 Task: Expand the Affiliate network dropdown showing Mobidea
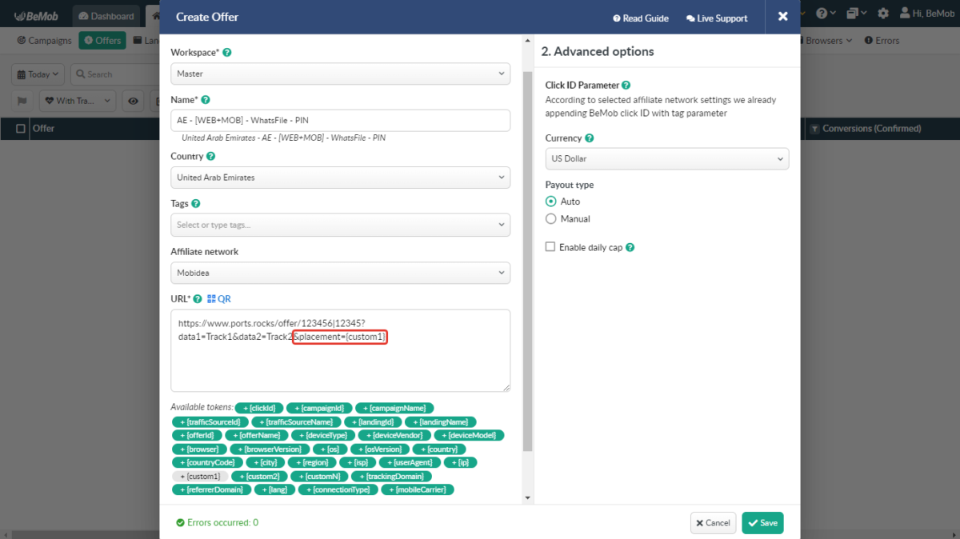[x=340, y=273]
